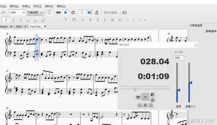Select voice 2
217x125 pixels.
coord(134,20)
